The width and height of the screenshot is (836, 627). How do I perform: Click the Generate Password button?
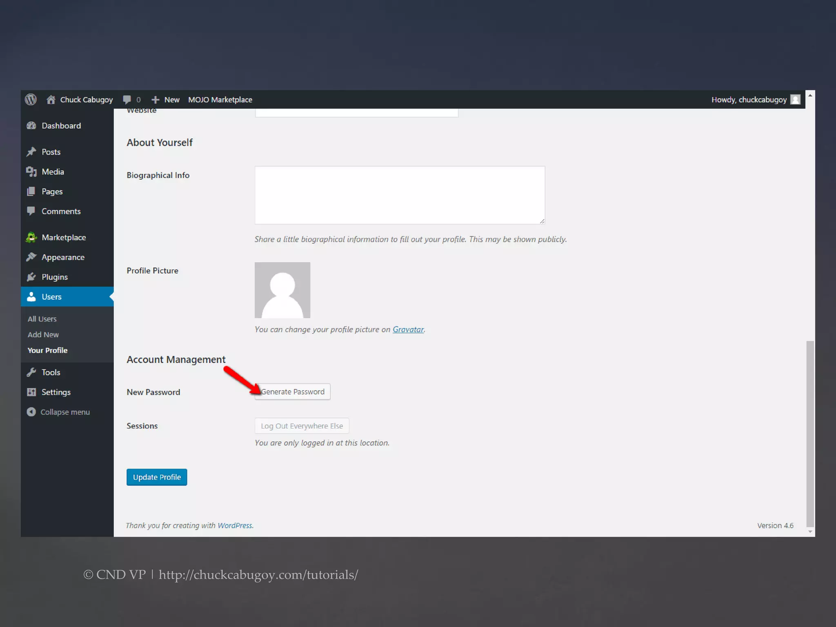point(292,391)
